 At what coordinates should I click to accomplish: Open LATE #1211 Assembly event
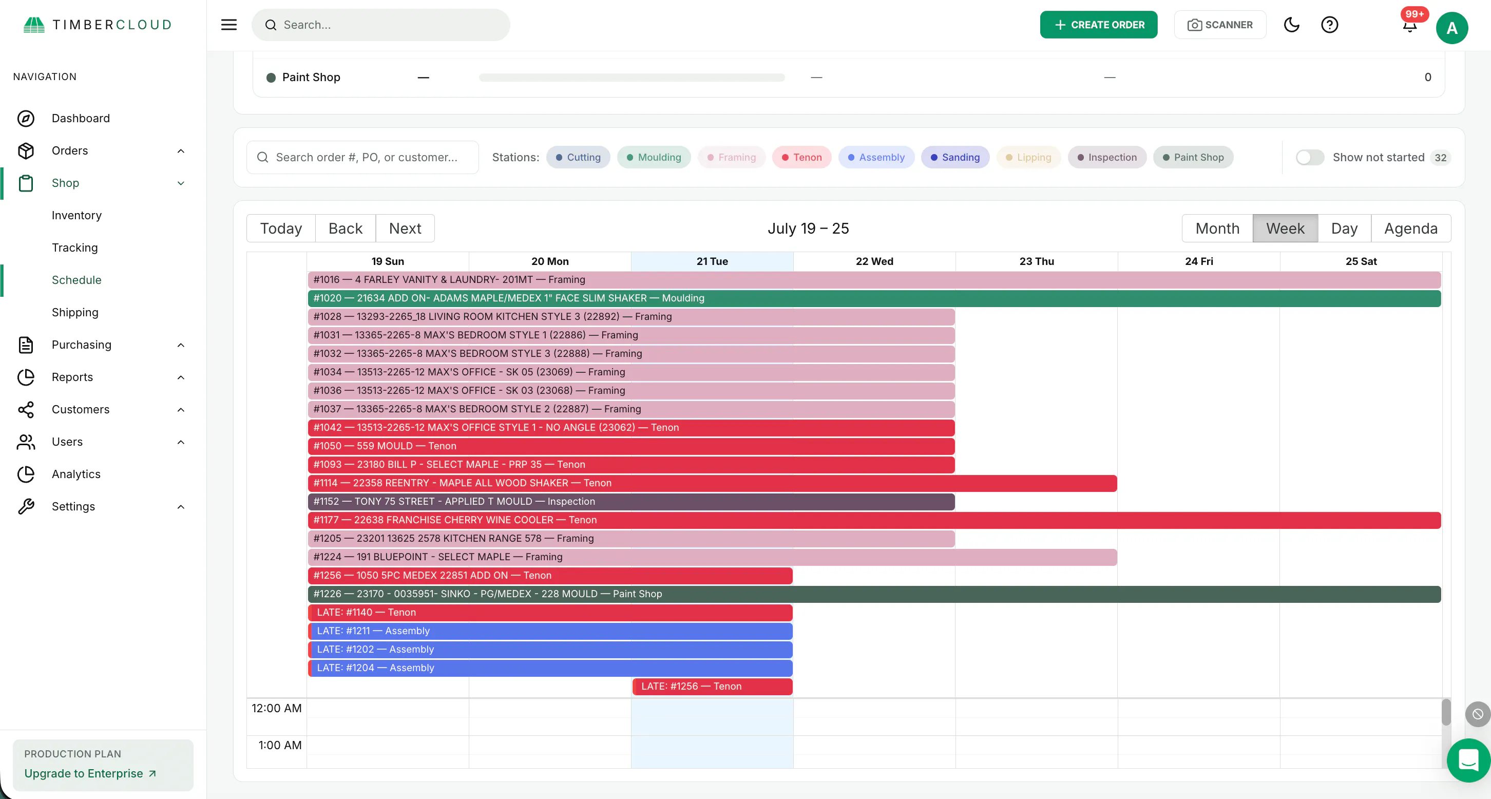click(550, 631)
